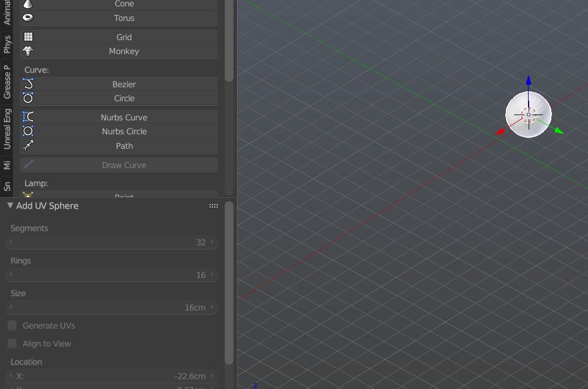This screenshot has width=588, height=389.
Task: Click the Curve: section label
Action: (36, 70)
